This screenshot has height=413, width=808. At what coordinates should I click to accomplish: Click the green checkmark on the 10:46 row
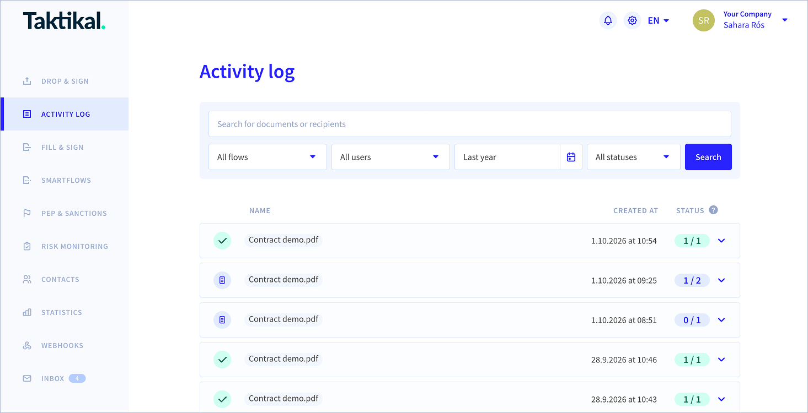222,360
